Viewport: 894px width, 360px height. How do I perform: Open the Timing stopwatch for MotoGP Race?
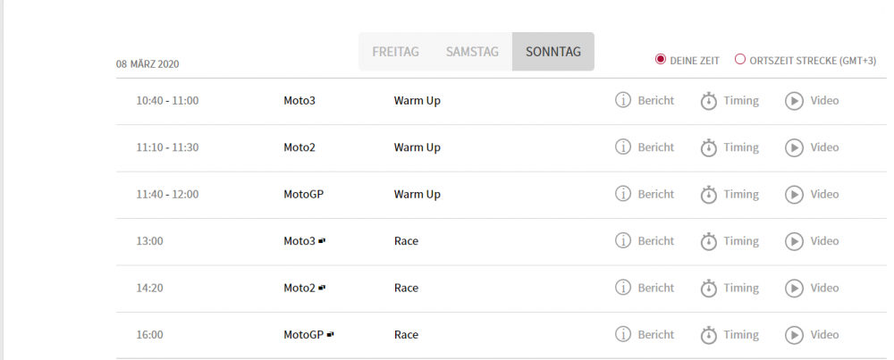click(x=708, y=335)
